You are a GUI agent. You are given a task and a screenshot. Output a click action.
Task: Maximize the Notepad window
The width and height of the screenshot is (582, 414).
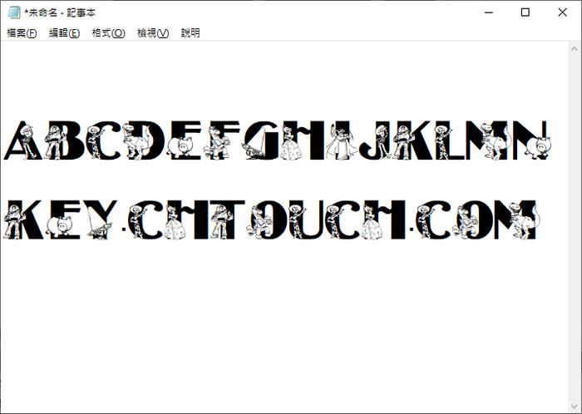525,12
